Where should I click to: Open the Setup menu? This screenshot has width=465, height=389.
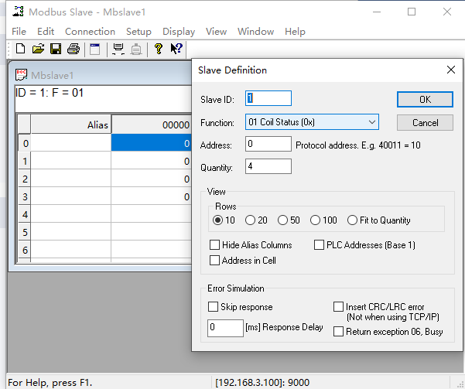(x=138, y=32)
